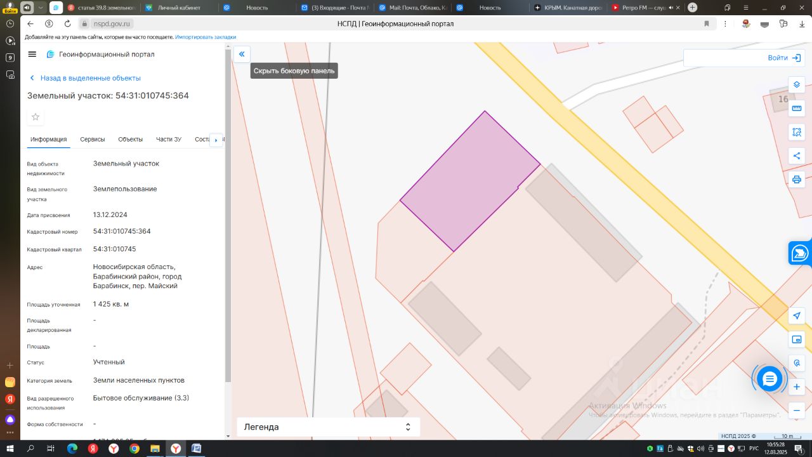Mute the Ретро FM tab audio
812x457 pixels.
click(x=671, y=8)
